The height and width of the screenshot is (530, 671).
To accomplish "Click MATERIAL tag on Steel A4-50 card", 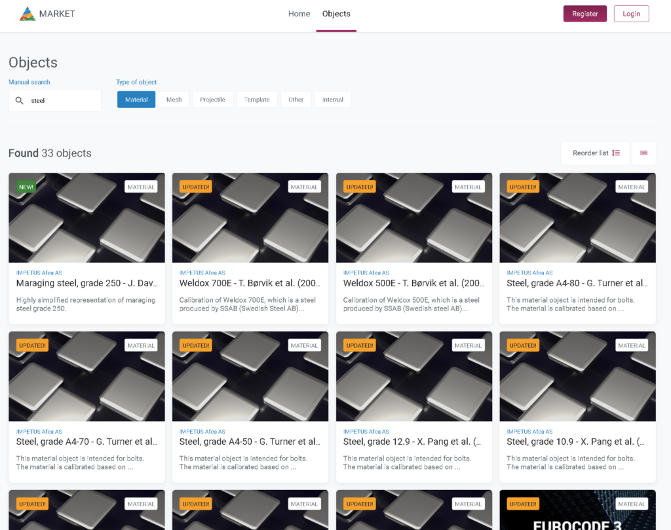I will click(x=304, y=345).
